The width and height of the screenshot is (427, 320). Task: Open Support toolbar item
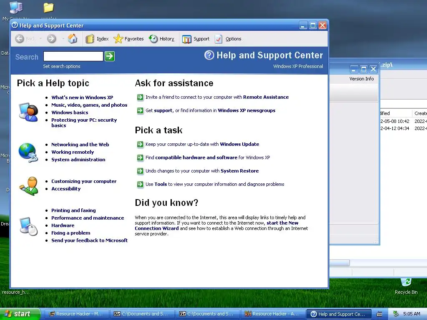[196, 39]
